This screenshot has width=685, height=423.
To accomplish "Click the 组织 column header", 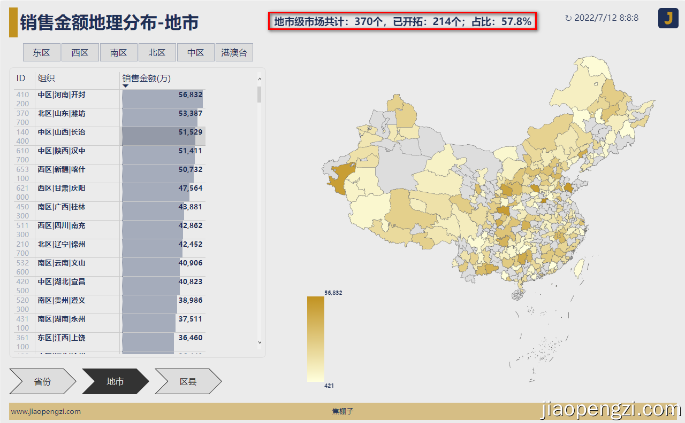I will tap(46, 79).
